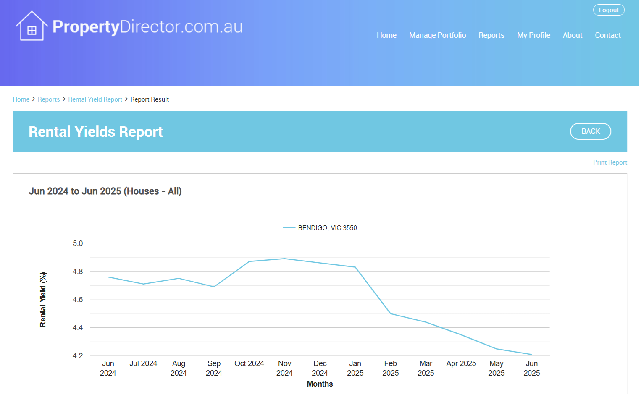Click the Jun 2025 final data point

coord(531,354)
